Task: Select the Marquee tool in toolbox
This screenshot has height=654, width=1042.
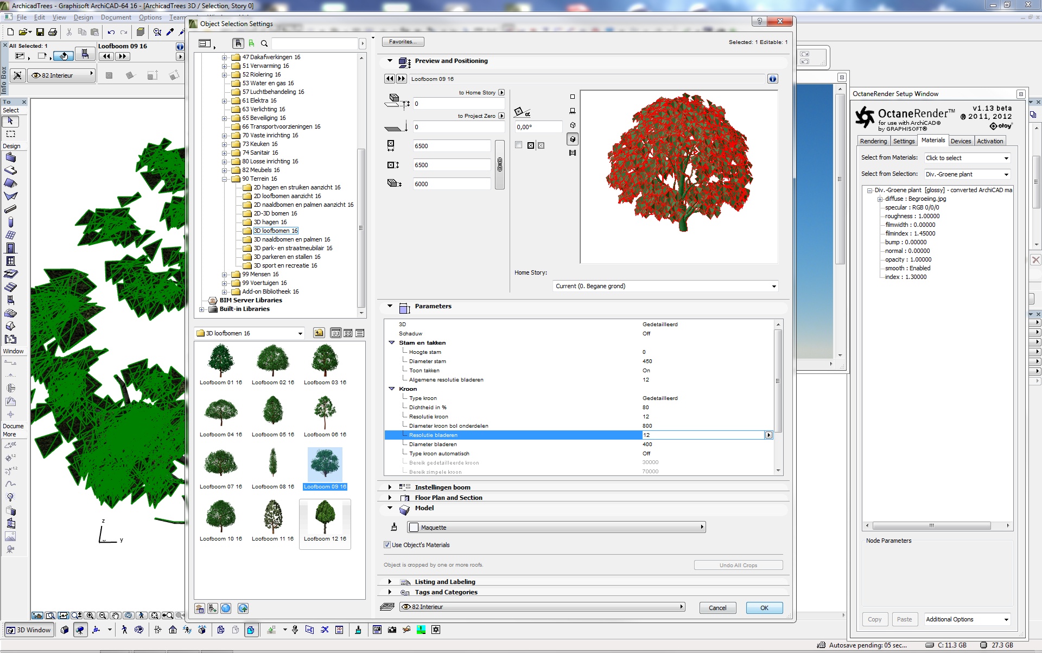Action: pos(10,134)
